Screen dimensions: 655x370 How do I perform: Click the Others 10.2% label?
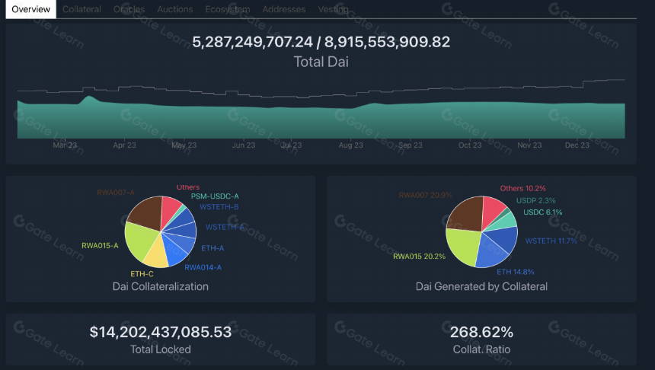pyautogui.click(x=523, y=188)
